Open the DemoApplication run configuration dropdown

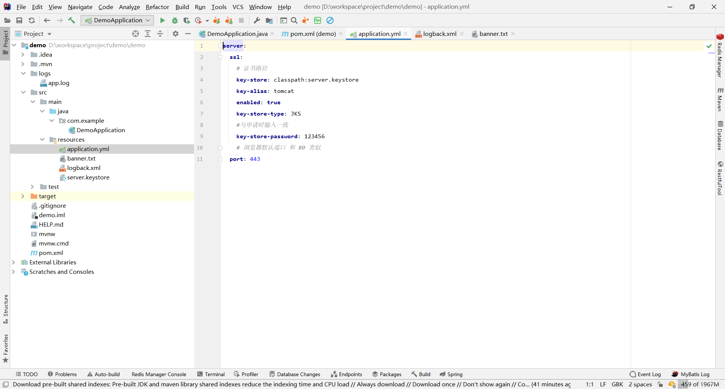pos(117,20)
